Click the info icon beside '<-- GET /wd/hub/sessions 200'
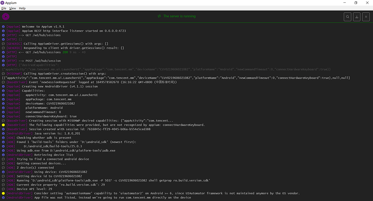 (3, 52)
